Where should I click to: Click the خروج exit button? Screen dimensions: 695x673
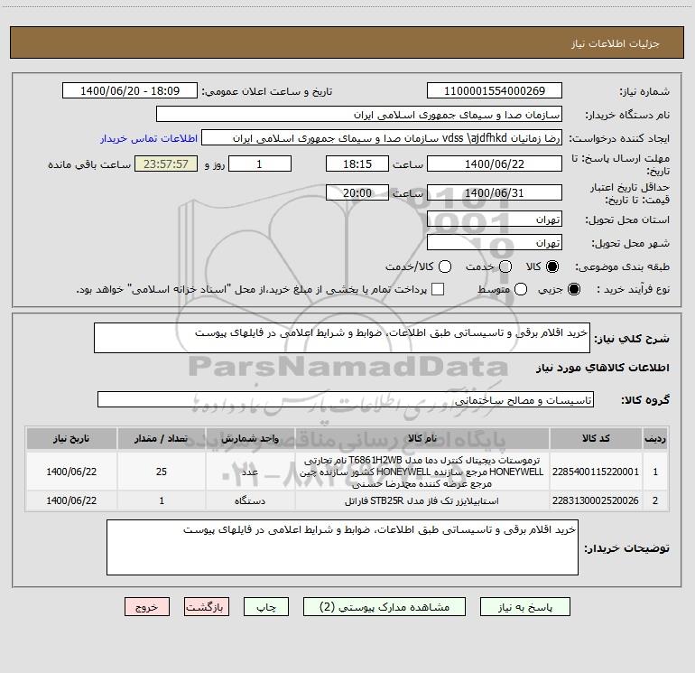click(x=147, y=607)
